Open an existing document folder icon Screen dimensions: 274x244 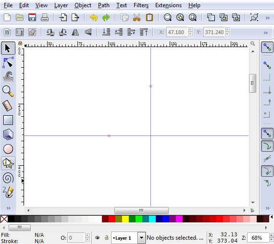[x=20, y=17]
